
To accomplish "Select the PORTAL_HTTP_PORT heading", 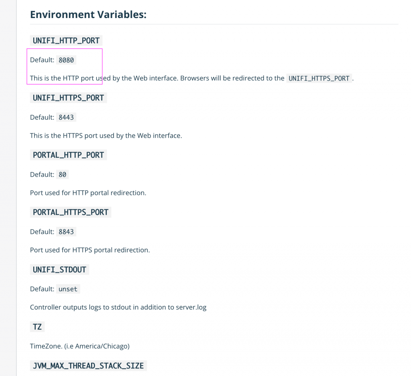I will tap(68, 155).
